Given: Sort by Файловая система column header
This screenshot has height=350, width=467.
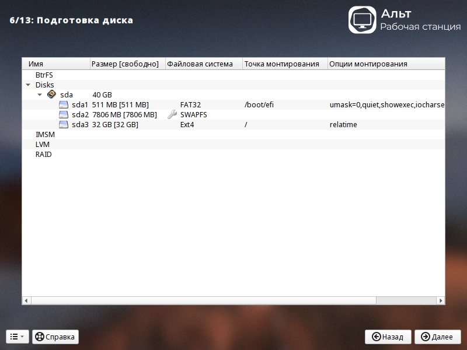Looking at the screenshot, I should point(204,64).
